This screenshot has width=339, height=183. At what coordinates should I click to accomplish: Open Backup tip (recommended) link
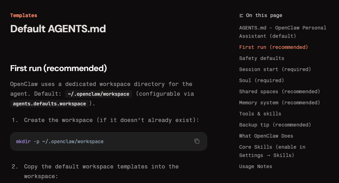pyautogui.click(x=275, y=125)
